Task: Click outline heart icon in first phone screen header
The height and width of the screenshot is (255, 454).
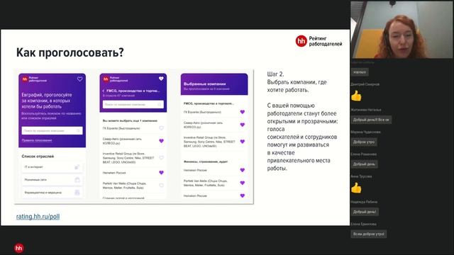Action: (79, 79)
